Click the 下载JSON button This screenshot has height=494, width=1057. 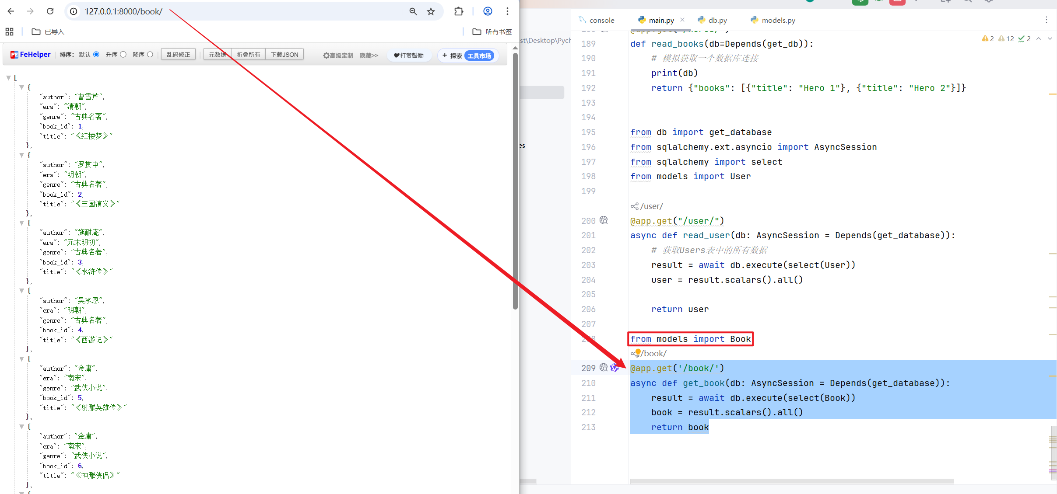pos(284,55)
